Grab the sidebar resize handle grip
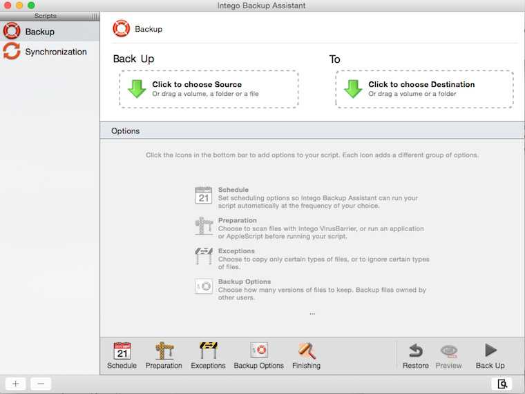This screenshot has width=525, height=394. point(95,16)
